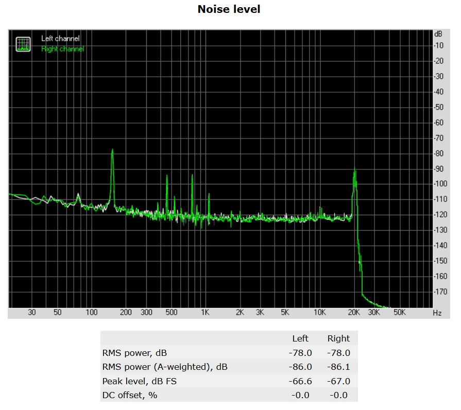Click the 'Peak level, dB FS' label
This screenshot has width=461, height=410.
tap(140, 381)
